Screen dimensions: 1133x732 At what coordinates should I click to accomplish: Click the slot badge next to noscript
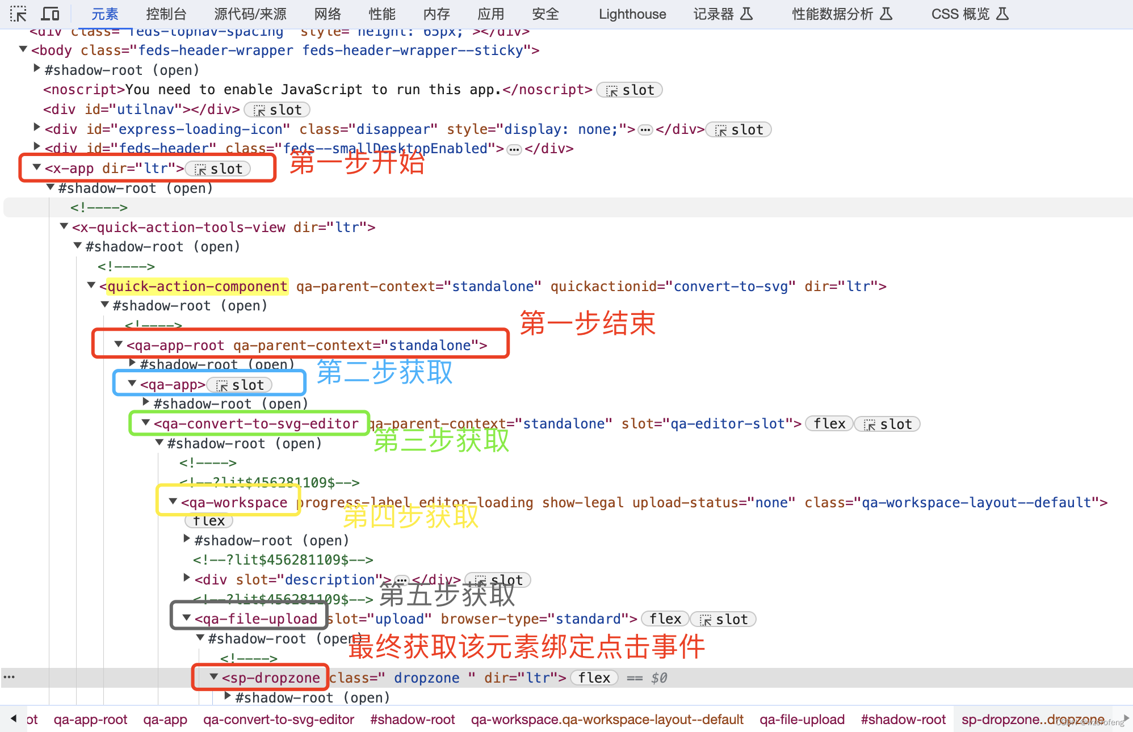(x=630, y=90)
